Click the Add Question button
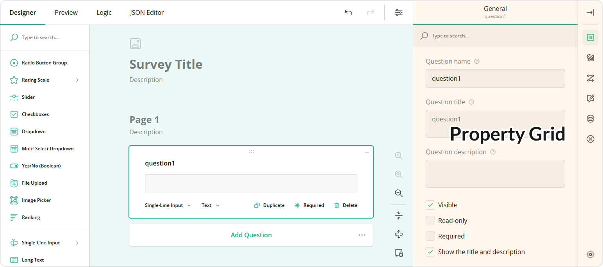This screenshot has width=603, height=267. point(251,235)
